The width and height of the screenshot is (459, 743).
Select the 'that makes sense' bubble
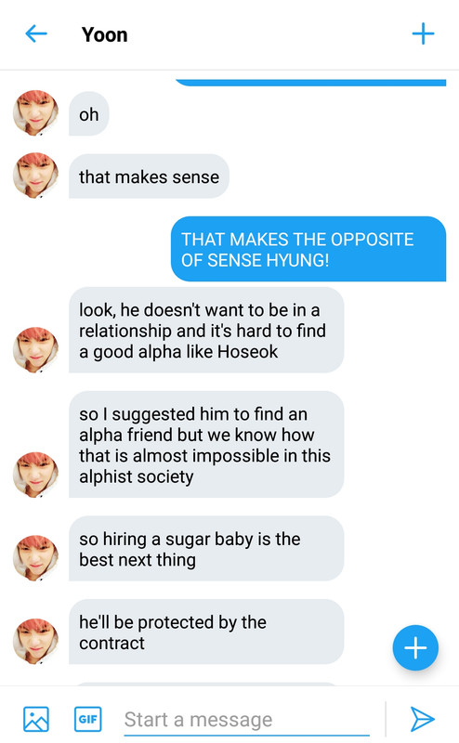149,176
